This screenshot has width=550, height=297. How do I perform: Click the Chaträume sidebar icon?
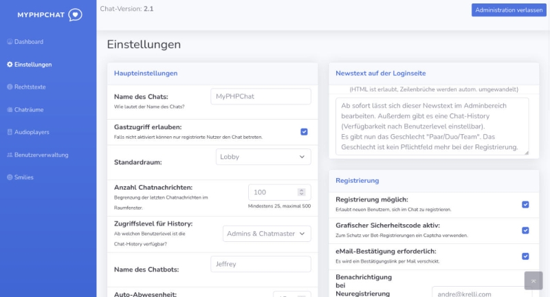point(10,109)
